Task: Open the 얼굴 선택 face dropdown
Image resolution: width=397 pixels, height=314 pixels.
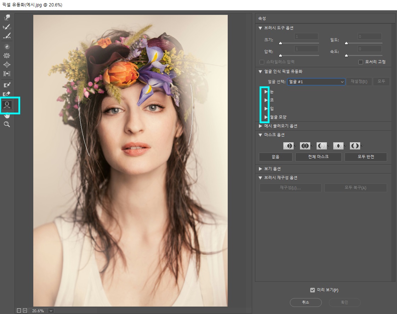Action: coord(316,82)
